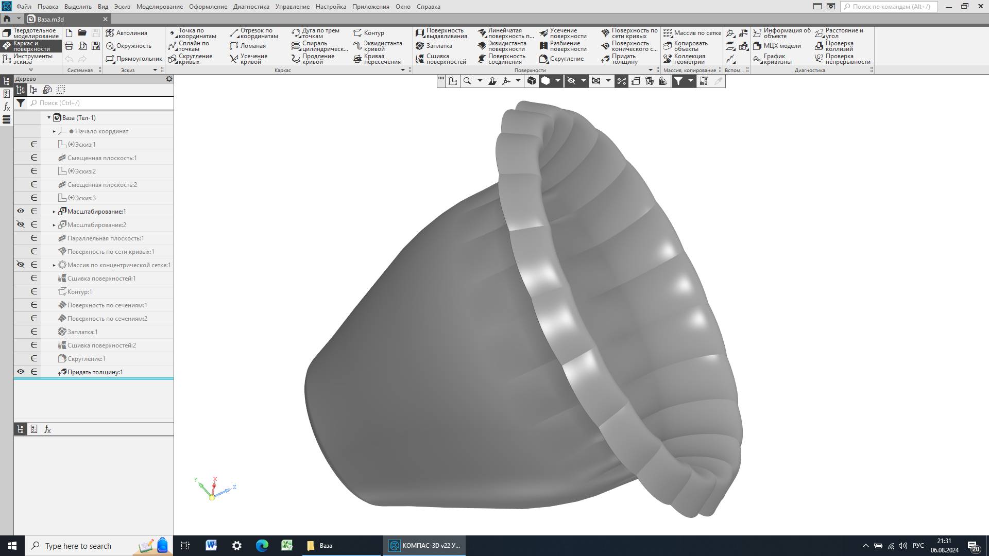
Task: Show hidden Масштабирование:2 element
Action: click(21, 224)
